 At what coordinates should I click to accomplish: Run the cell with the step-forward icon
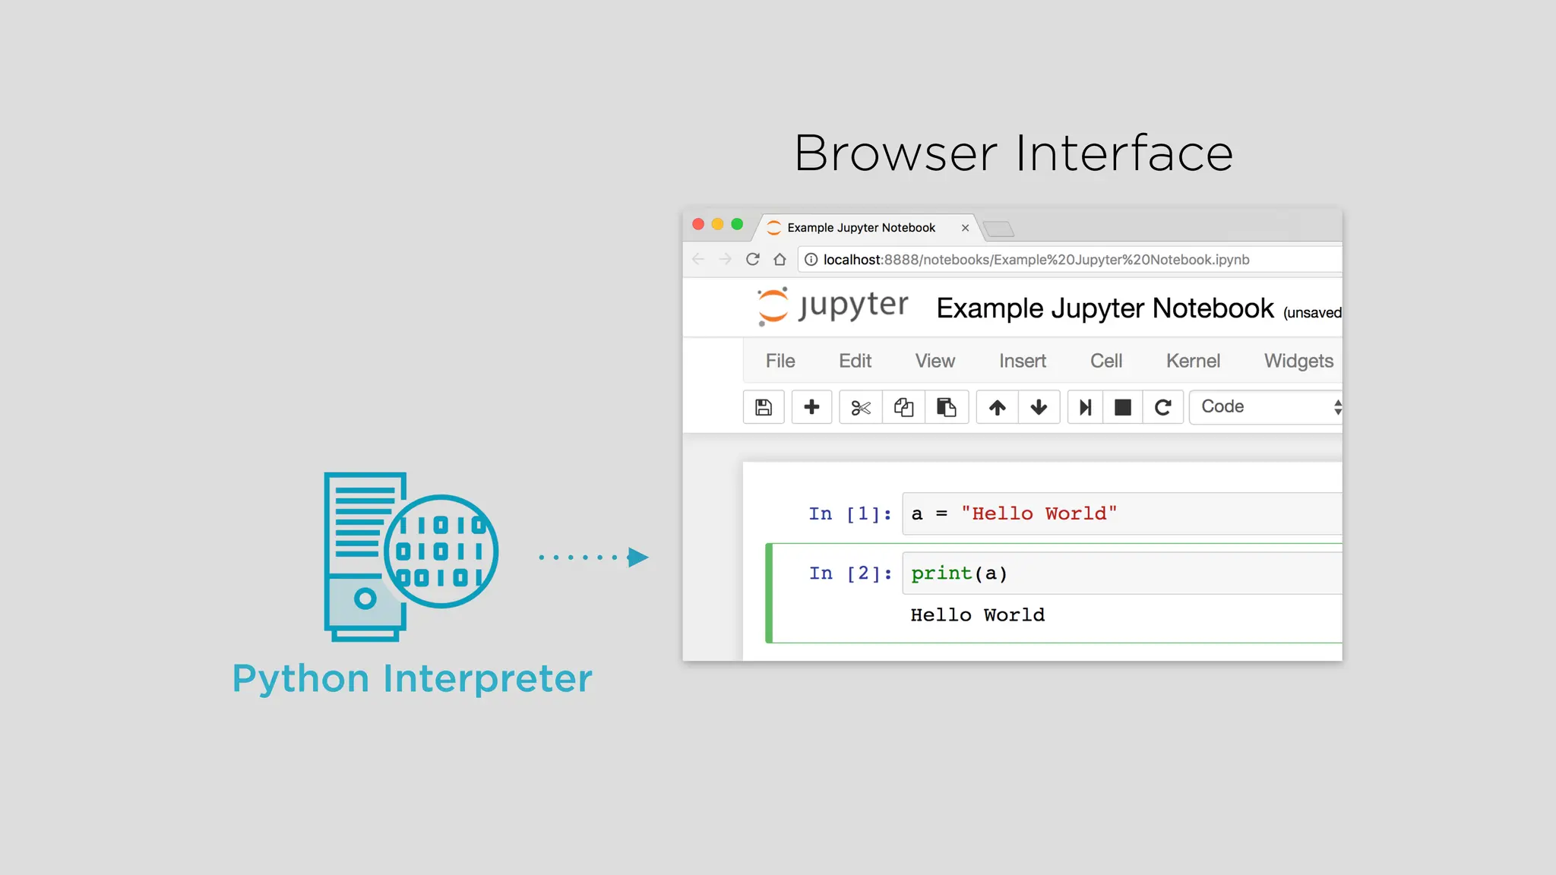coord(1085,407)
